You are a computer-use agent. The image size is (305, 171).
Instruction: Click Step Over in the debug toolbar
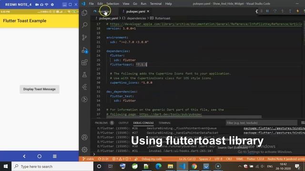click(275, 11)
